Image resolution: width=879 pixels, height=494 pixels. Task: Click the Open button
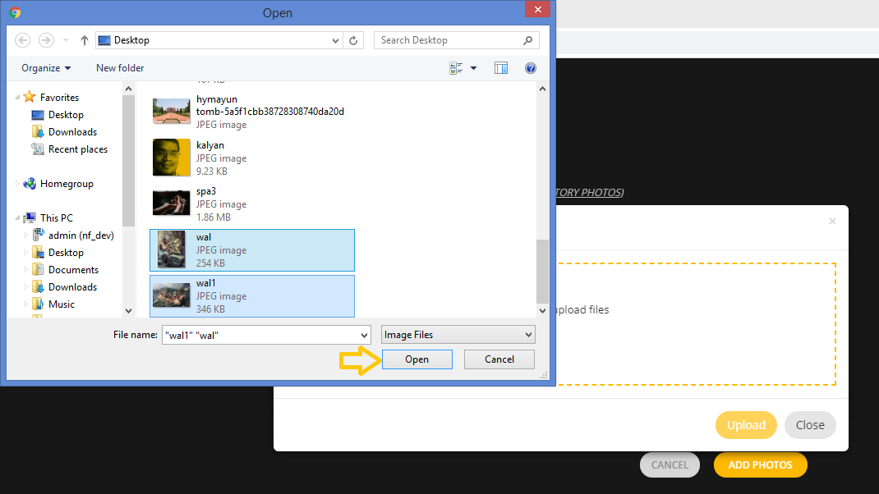point(417,359)
